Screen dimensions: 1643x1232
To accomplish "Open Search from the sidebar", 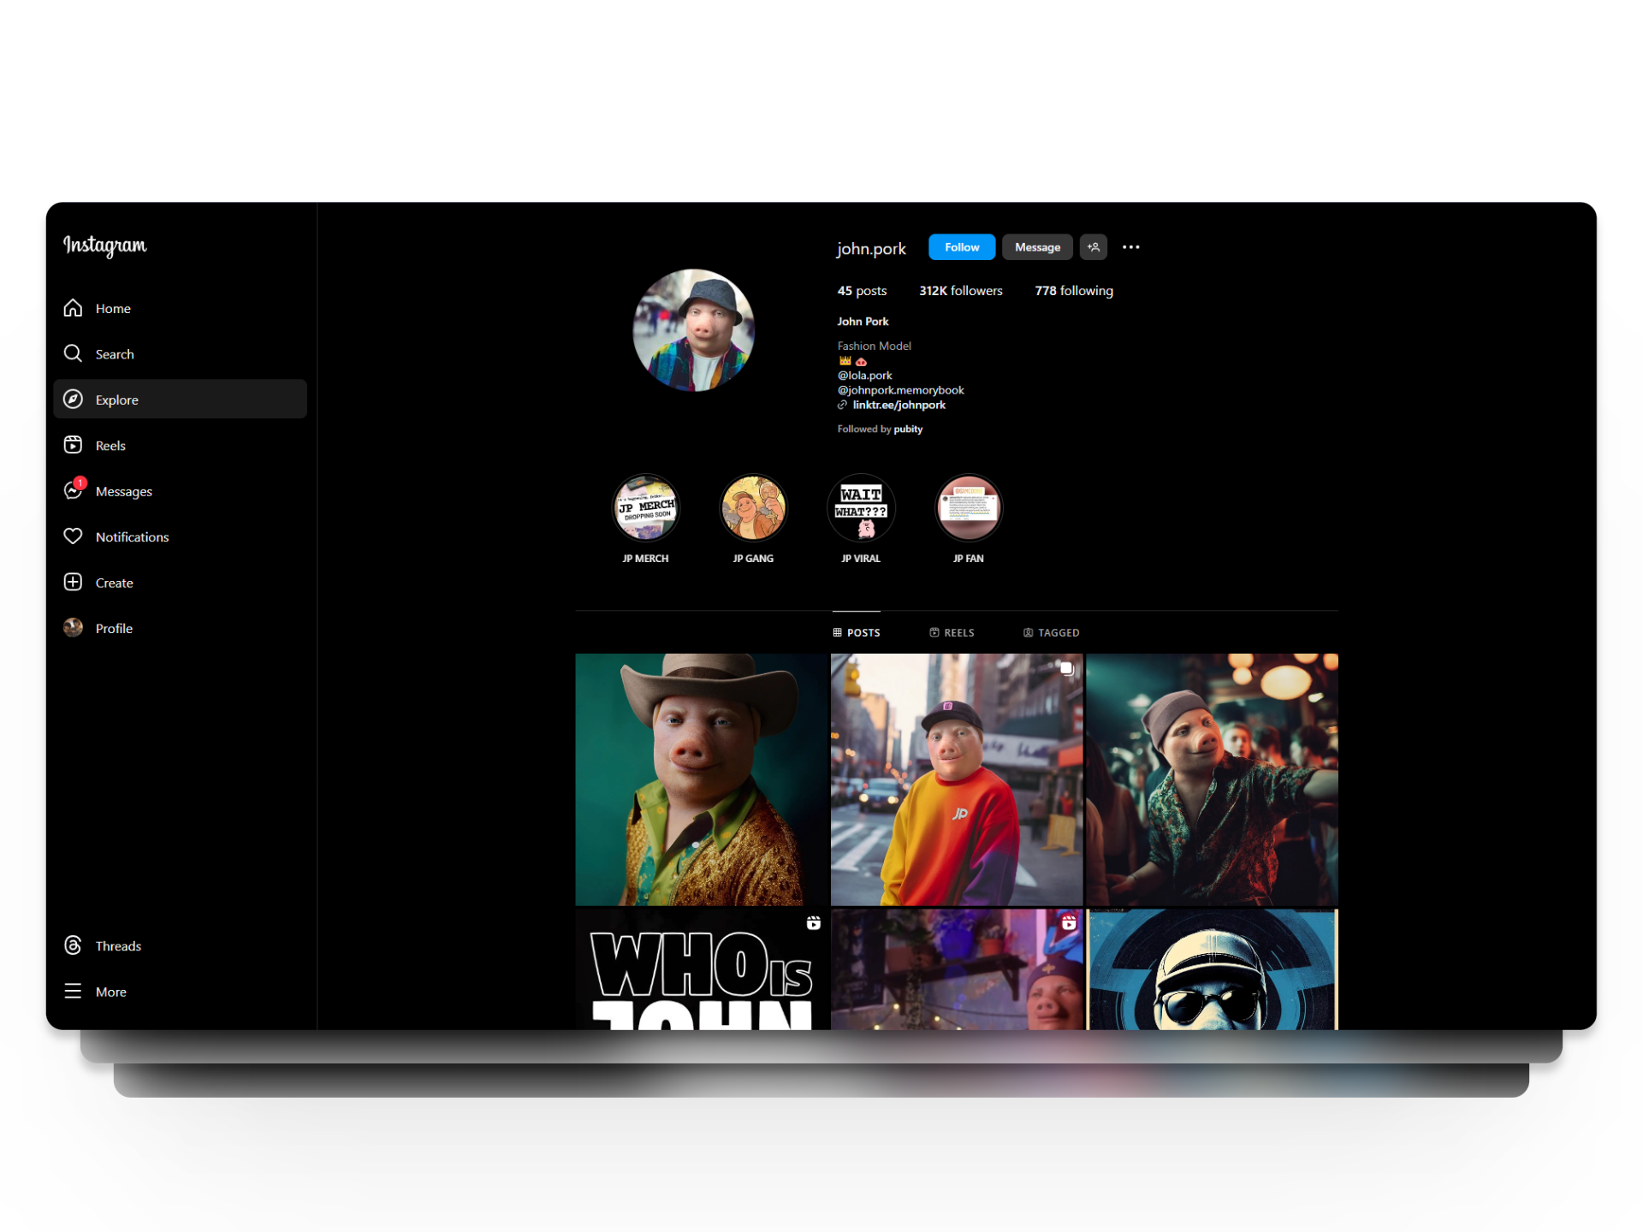I will [74, 353].
